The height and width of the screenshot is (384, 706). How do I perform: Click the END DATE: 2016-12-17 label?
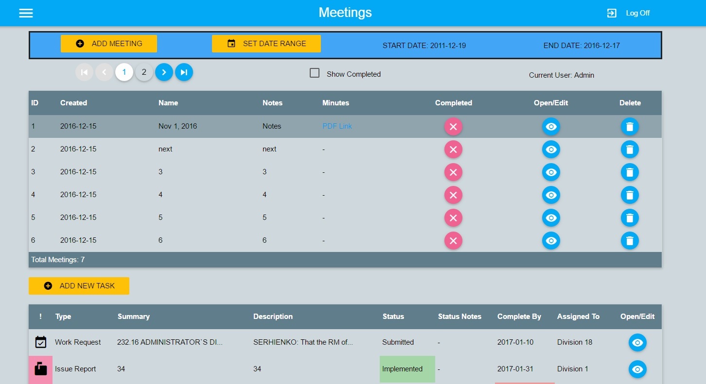click(x=582, y=46)
